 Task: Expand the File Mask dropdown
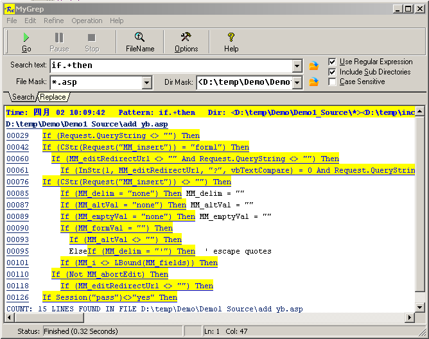[x=146, y=82]
